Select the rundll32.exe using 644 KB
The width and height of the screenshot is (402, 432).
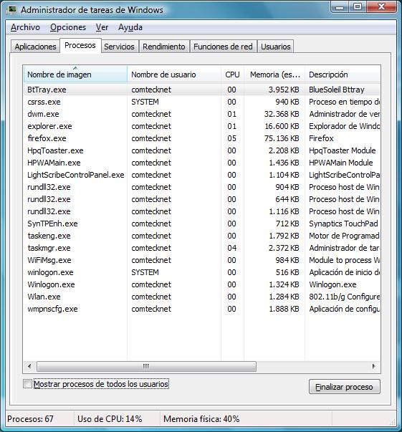tap(201, 199)
